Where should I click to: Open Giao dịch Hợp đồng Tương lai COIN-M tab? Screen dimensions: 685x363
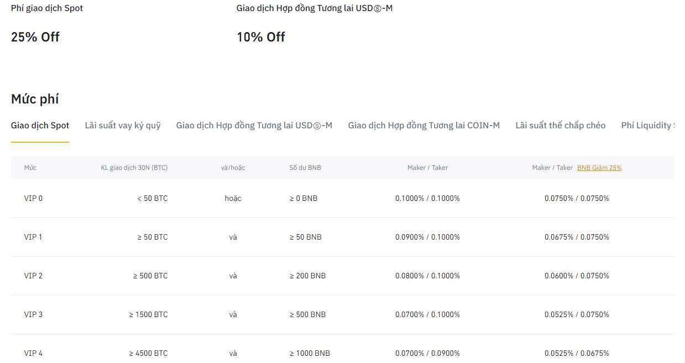point(423,126)
